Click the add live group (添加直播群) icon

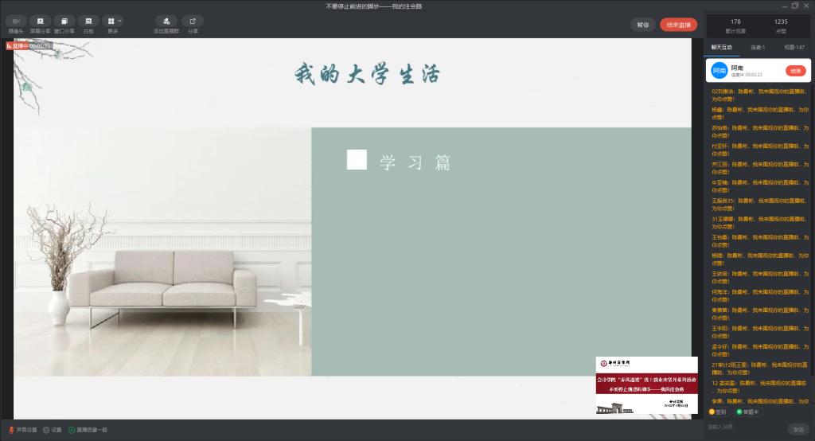click(x=166, y=21)
